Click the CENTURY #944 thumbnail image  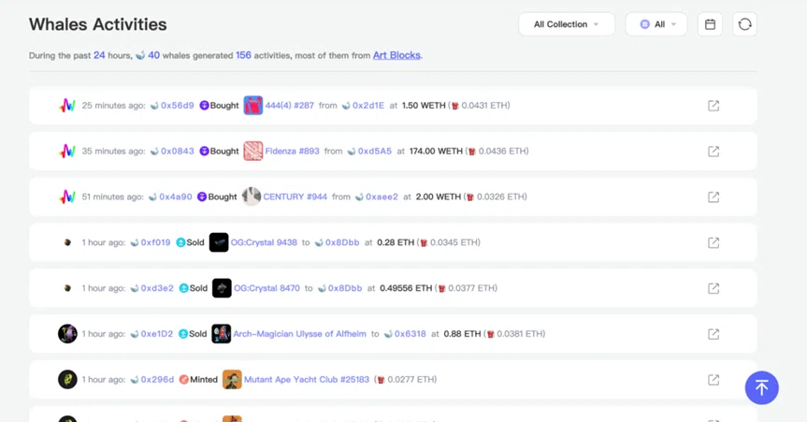click(252, 196)
